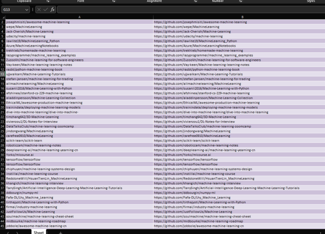Viewport: 325px width, 234px height.
Task: Select cell udacity/machine-learning in column A
Action: [x=79, y=36]
